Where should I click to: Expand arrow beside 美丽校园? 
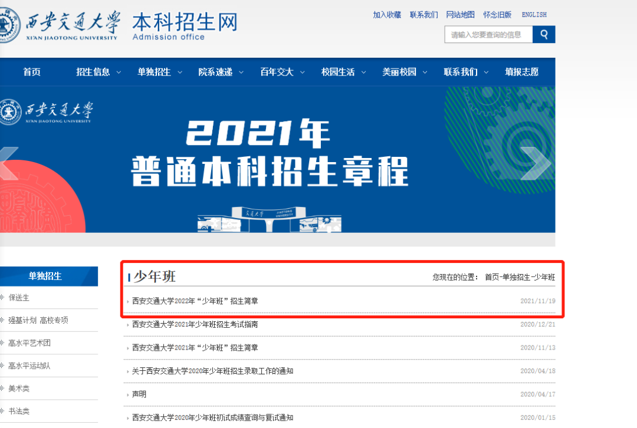click(x=425, y=73)
